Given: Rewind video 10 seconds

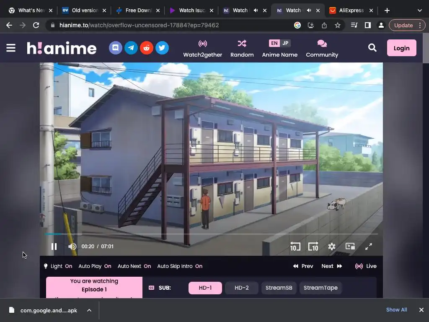Looking at the screenshot, I should pyautogui.click(x=295, y=247).
